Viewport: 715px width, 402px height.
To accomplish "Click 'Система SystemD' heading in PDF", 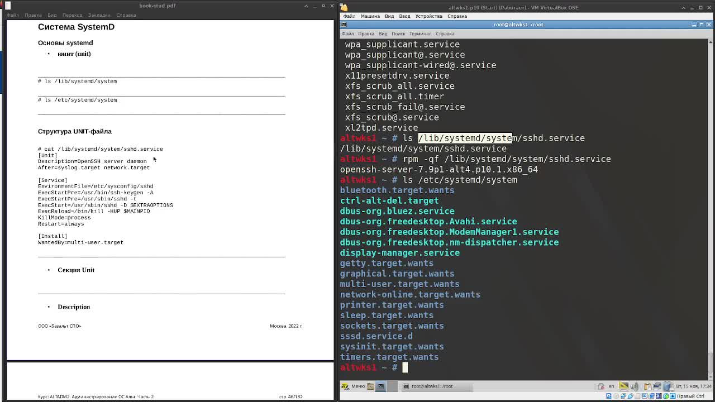I will pyautogui.click(x=76, y=27).
